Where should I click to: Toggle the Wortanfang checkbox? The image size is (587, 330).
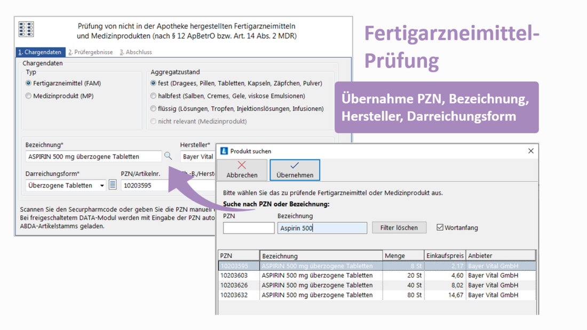440,228
